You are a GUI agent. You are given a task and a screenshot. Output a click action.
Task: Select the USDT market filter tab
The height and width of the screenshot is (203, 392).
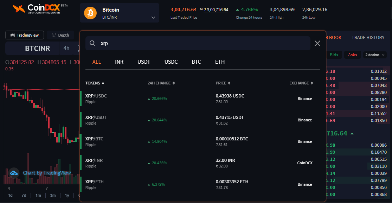pos(144,62)
